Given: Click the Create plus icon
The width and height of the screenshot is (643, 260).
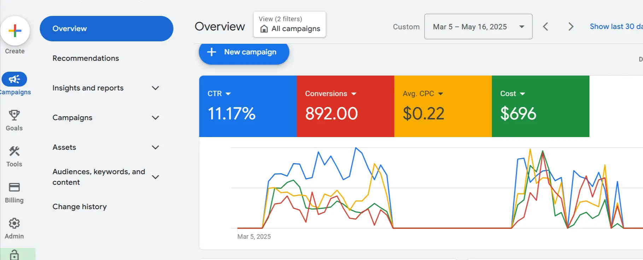Looking at the screenshot, I should pos(15,31).
